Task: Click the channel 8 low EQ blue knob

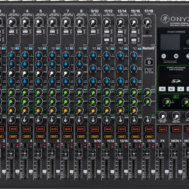Action: click(79, 81)
